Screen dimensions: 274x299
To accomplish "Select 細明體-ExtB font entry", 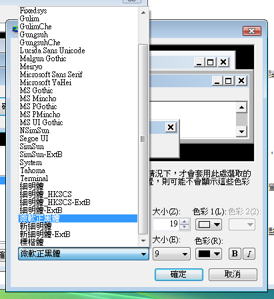I will tap(78, 210).
